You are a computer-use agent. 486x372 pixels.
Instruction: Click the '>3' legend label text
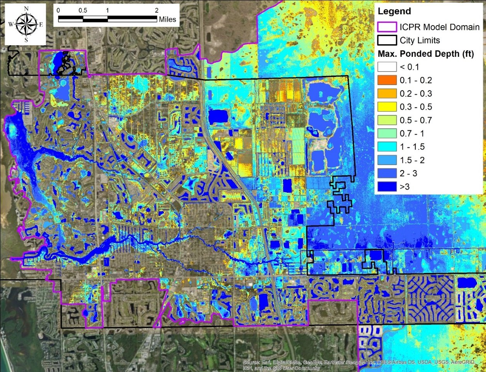404,187
